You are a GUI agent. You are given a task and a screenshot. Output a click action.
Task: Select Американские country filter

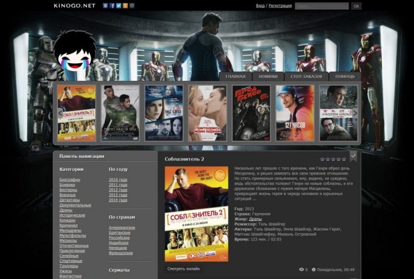click(x=122, y=228)
